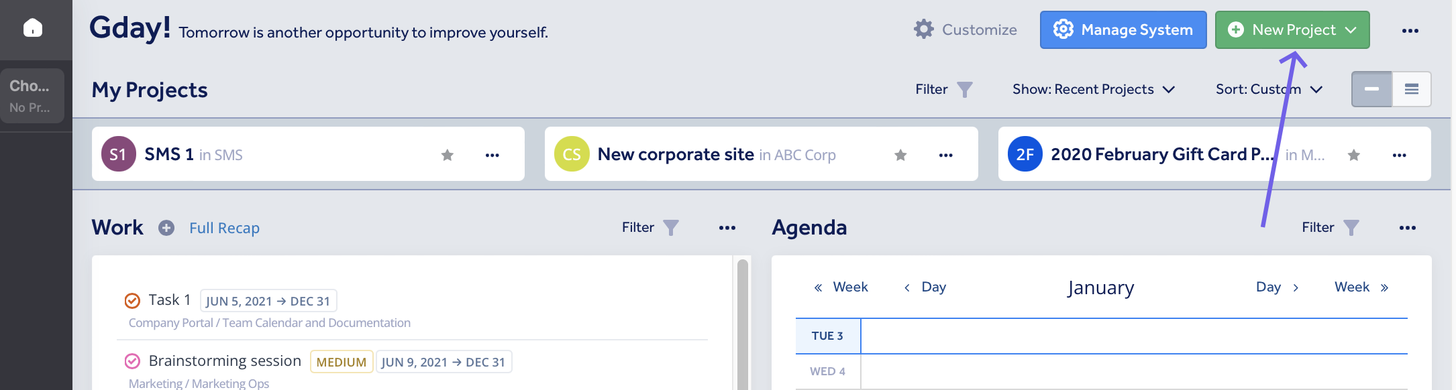
Task: Click the Manage System button
Action: click(x=1123, y=30)
